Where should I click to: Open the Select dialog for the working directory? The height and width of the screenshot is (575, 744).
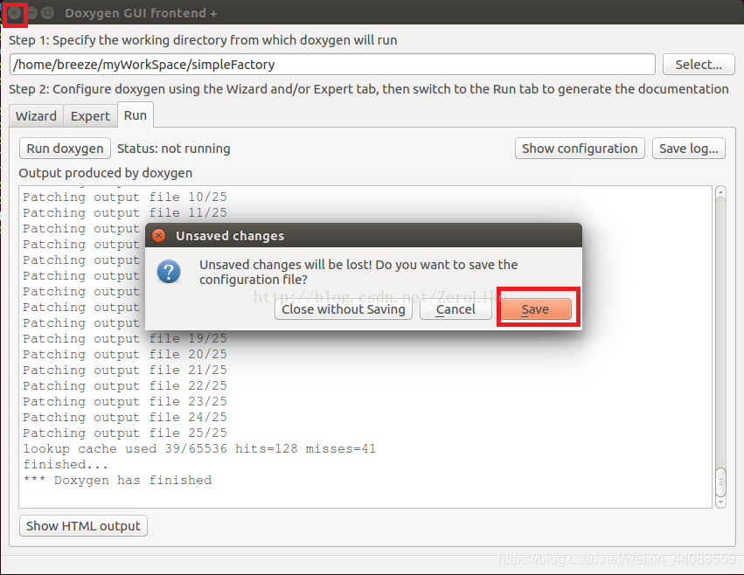698,64
